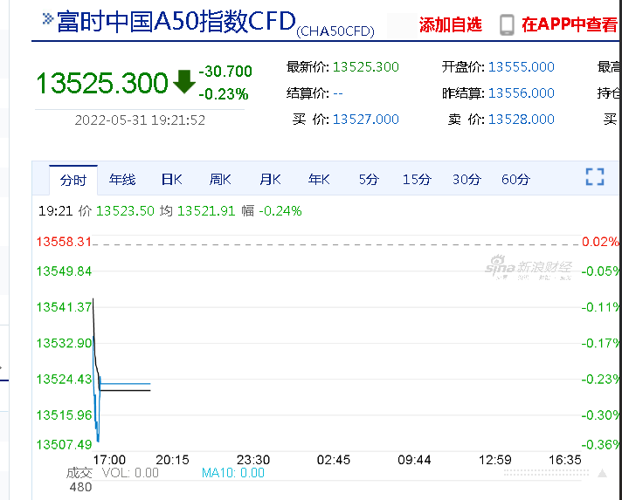Click the change value -30.700
Screen dimensions: 622x500
click(225, 72)
